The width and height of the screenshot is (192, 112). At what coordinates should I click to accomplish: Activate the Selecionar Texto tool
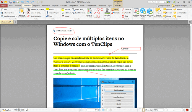click(x=7, y=13)
